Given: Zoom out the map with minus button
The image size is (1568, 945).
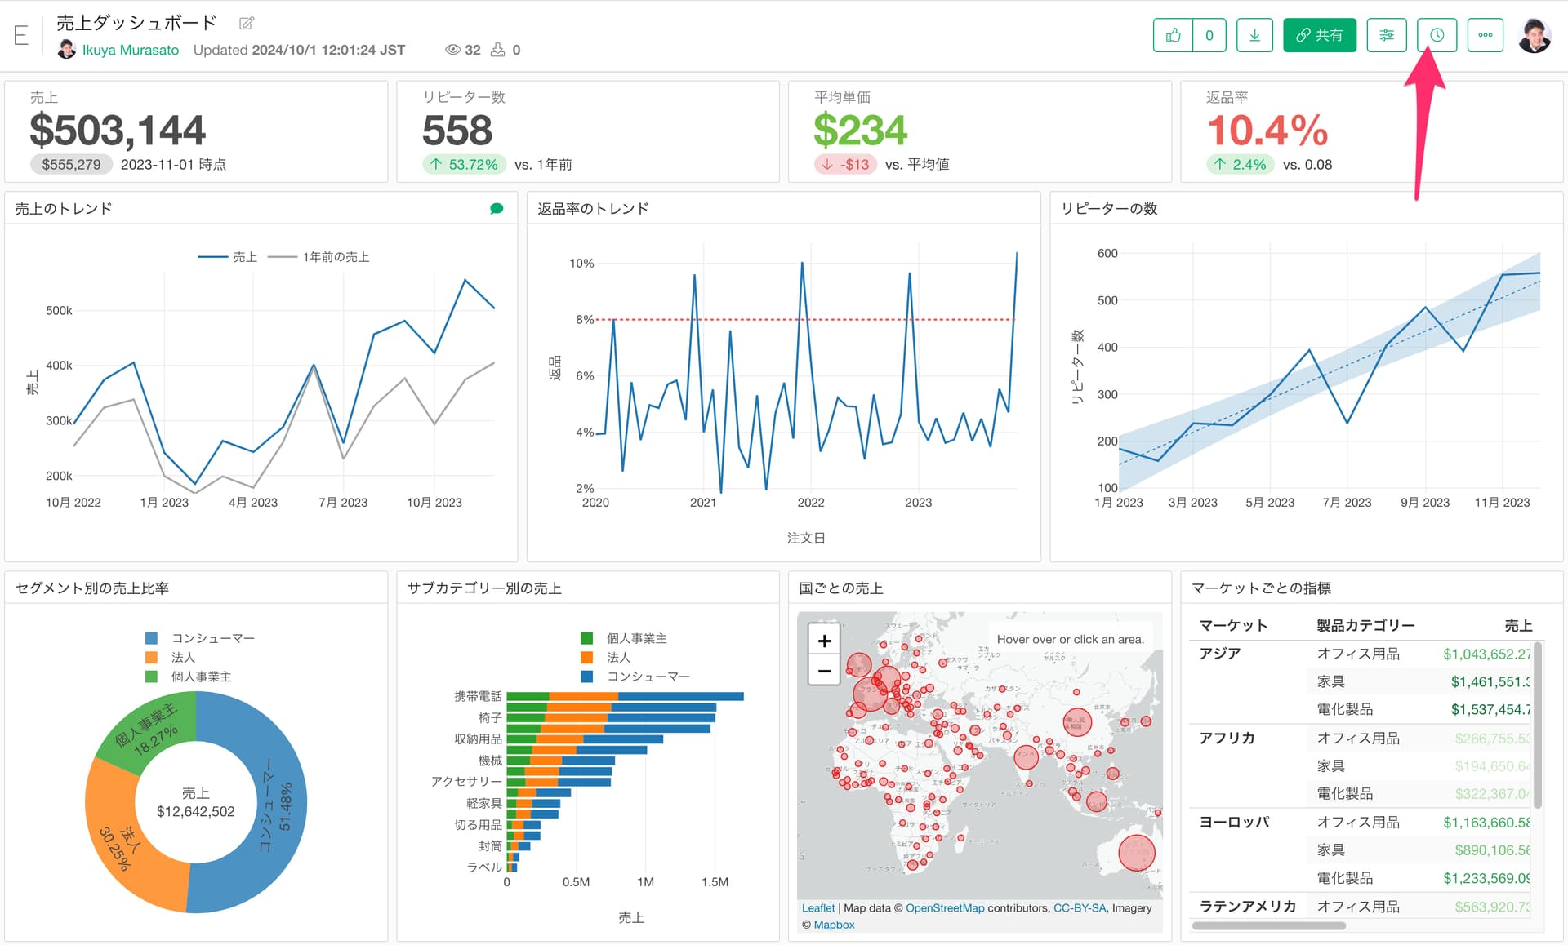Looking at the screenshot, I should [824, 671].
